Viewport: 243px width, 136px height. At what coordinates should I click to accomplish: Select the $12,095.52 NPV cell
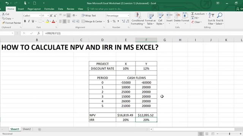[146, 115]
